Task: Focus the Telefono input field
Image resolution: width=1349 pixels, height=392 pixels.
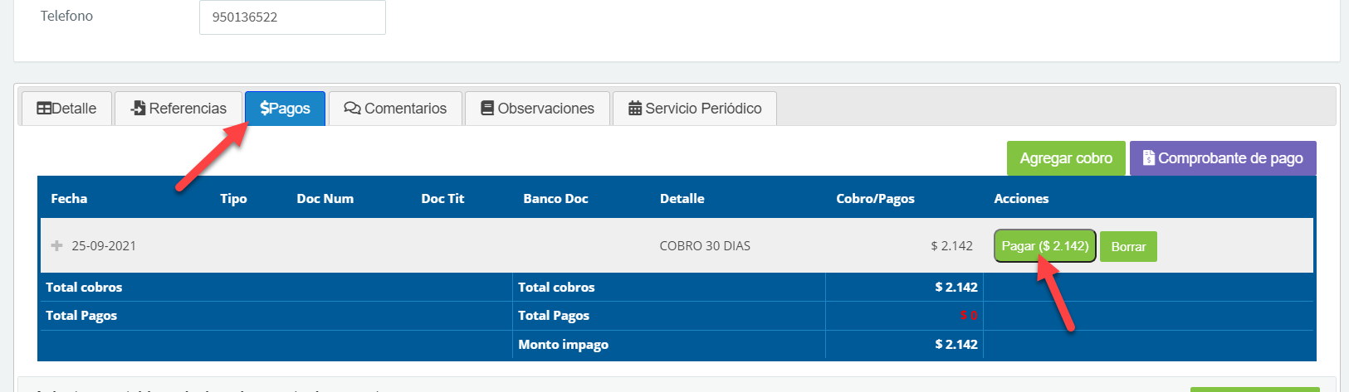Action: point(292,17)
